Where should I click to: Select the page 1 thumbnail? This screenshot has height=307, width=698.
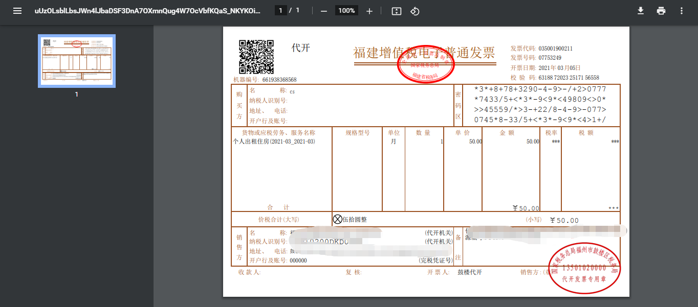point(76,61)
